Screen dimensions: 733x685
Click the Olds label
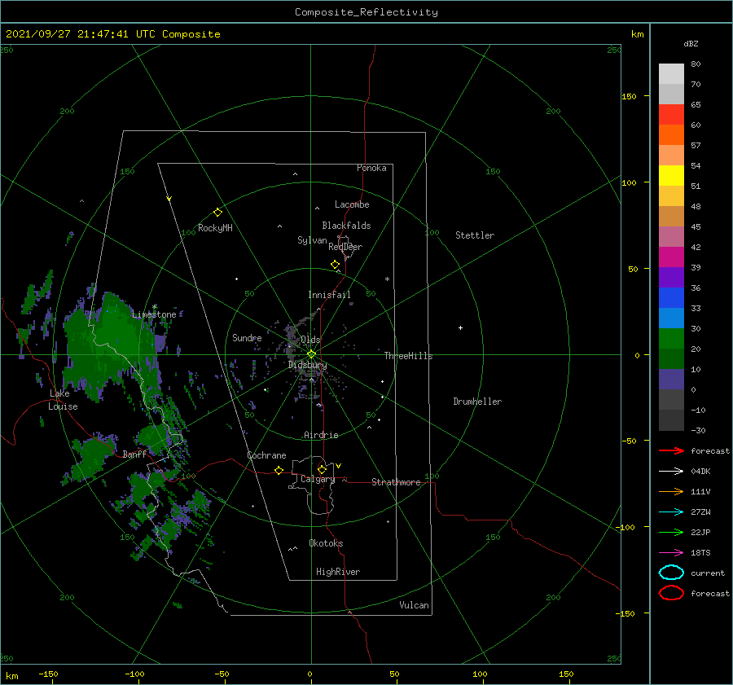click(310, 340)
